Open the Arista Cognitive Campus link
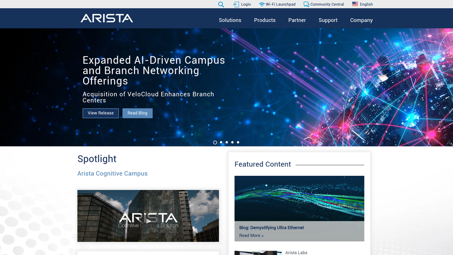This screenshot has height=255, width=453. click(112, 174)
